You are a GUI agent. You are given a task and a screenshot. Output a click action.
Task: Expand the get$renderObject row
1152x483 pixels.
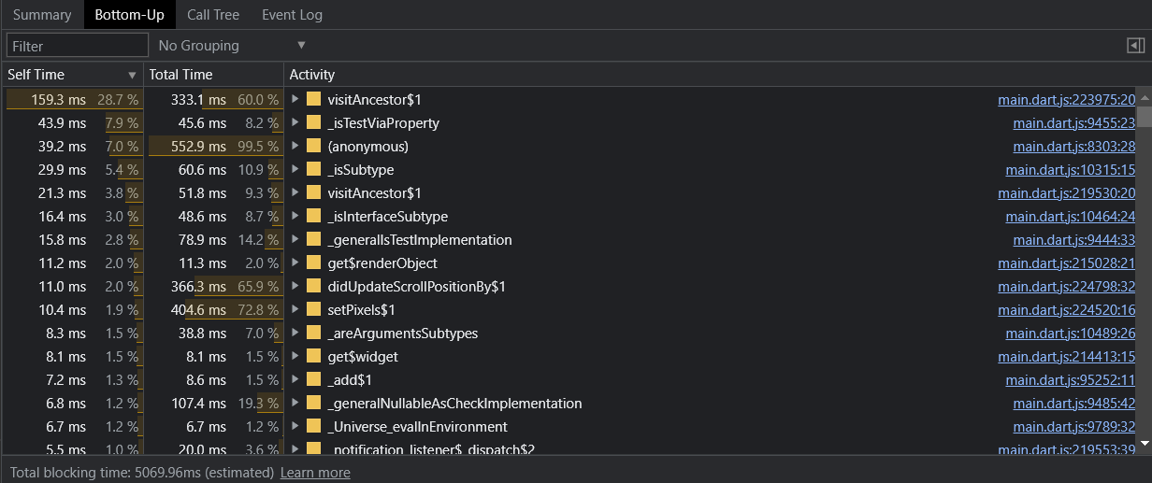pyautogui.click(x=295, y=263)
